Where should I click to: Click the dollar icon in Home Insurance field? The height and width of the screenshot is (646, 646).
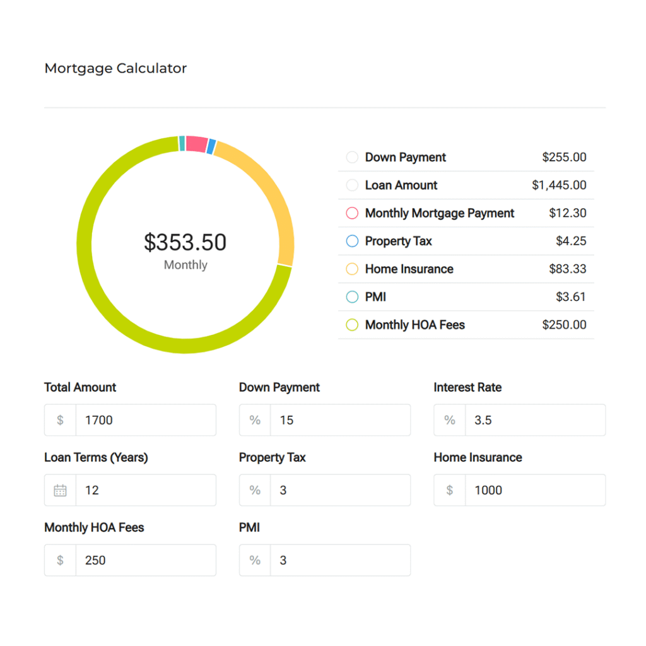click(x=450, y=490)
